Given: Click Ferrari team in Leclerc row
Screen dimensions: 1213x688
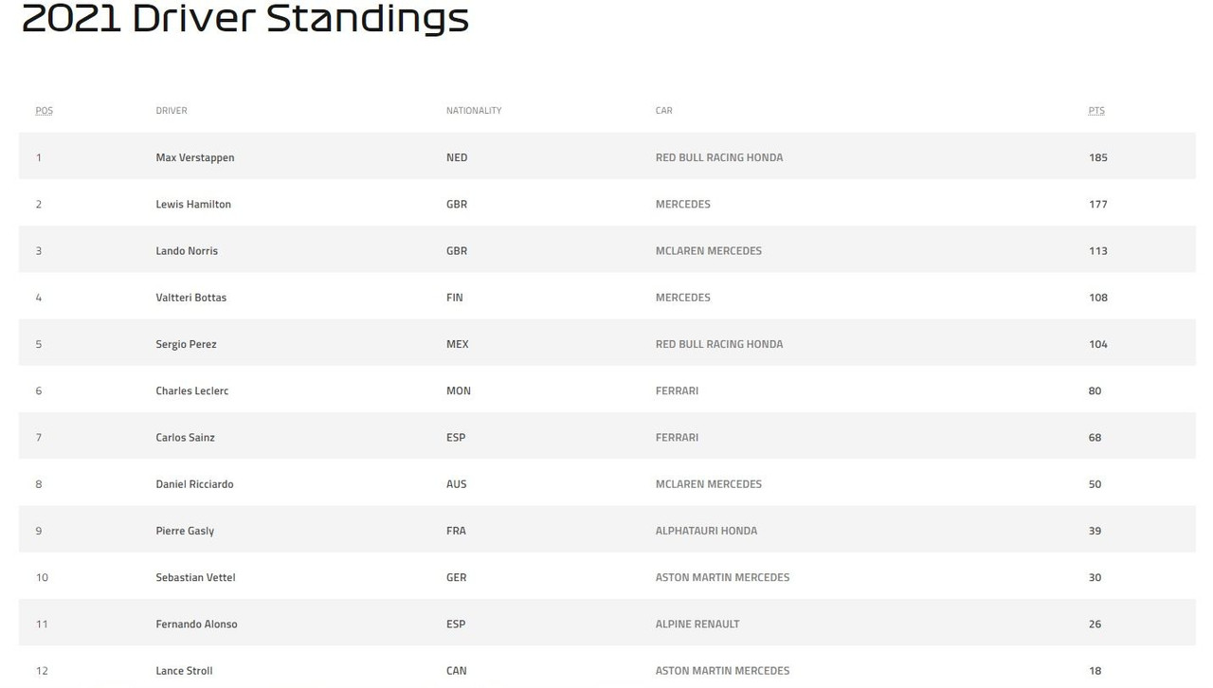Looking at the screenshot, I should (x=677, y=390).
